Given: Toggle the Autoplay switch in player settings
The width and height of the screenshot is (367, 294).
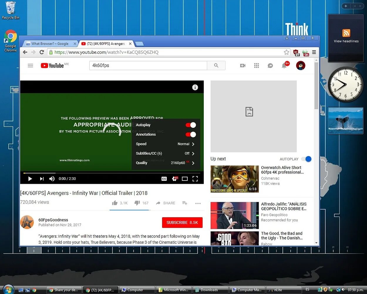Looking at the screenshot, I should [191, 125].
